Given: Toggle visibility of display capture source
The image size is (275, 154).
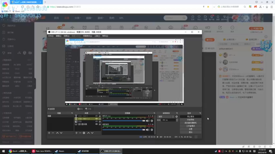Looking at the screenshot, I should point(97,124).
